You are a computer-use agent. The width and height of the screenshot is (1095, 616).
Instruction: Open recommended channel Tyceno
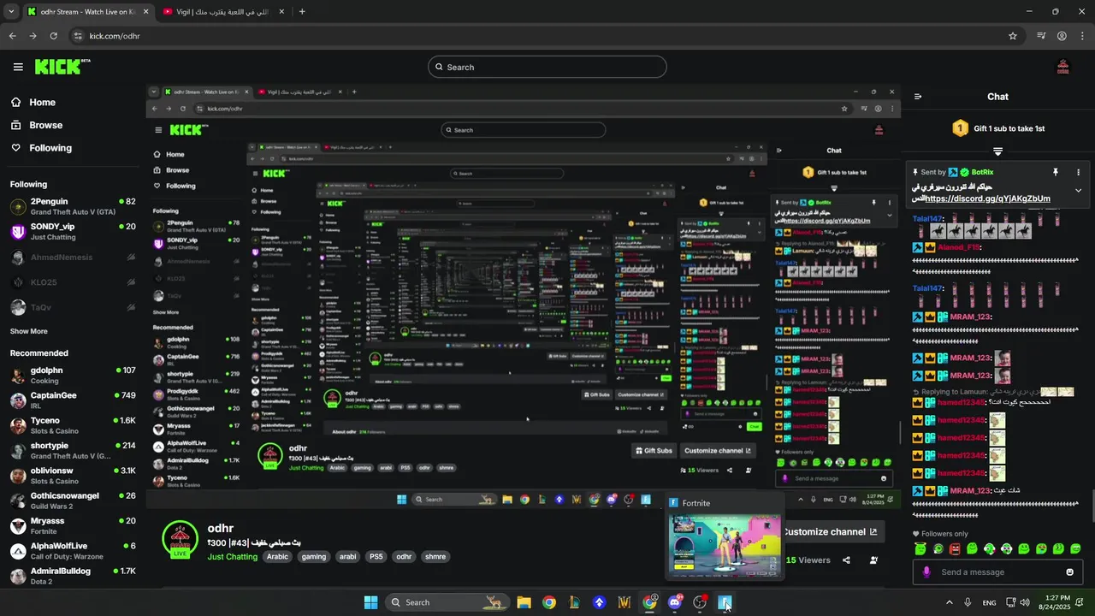[73, 425]
